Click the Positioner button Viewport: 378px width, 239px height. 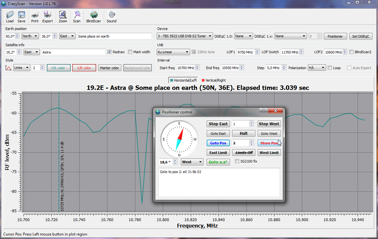click(x=335, y=36)
